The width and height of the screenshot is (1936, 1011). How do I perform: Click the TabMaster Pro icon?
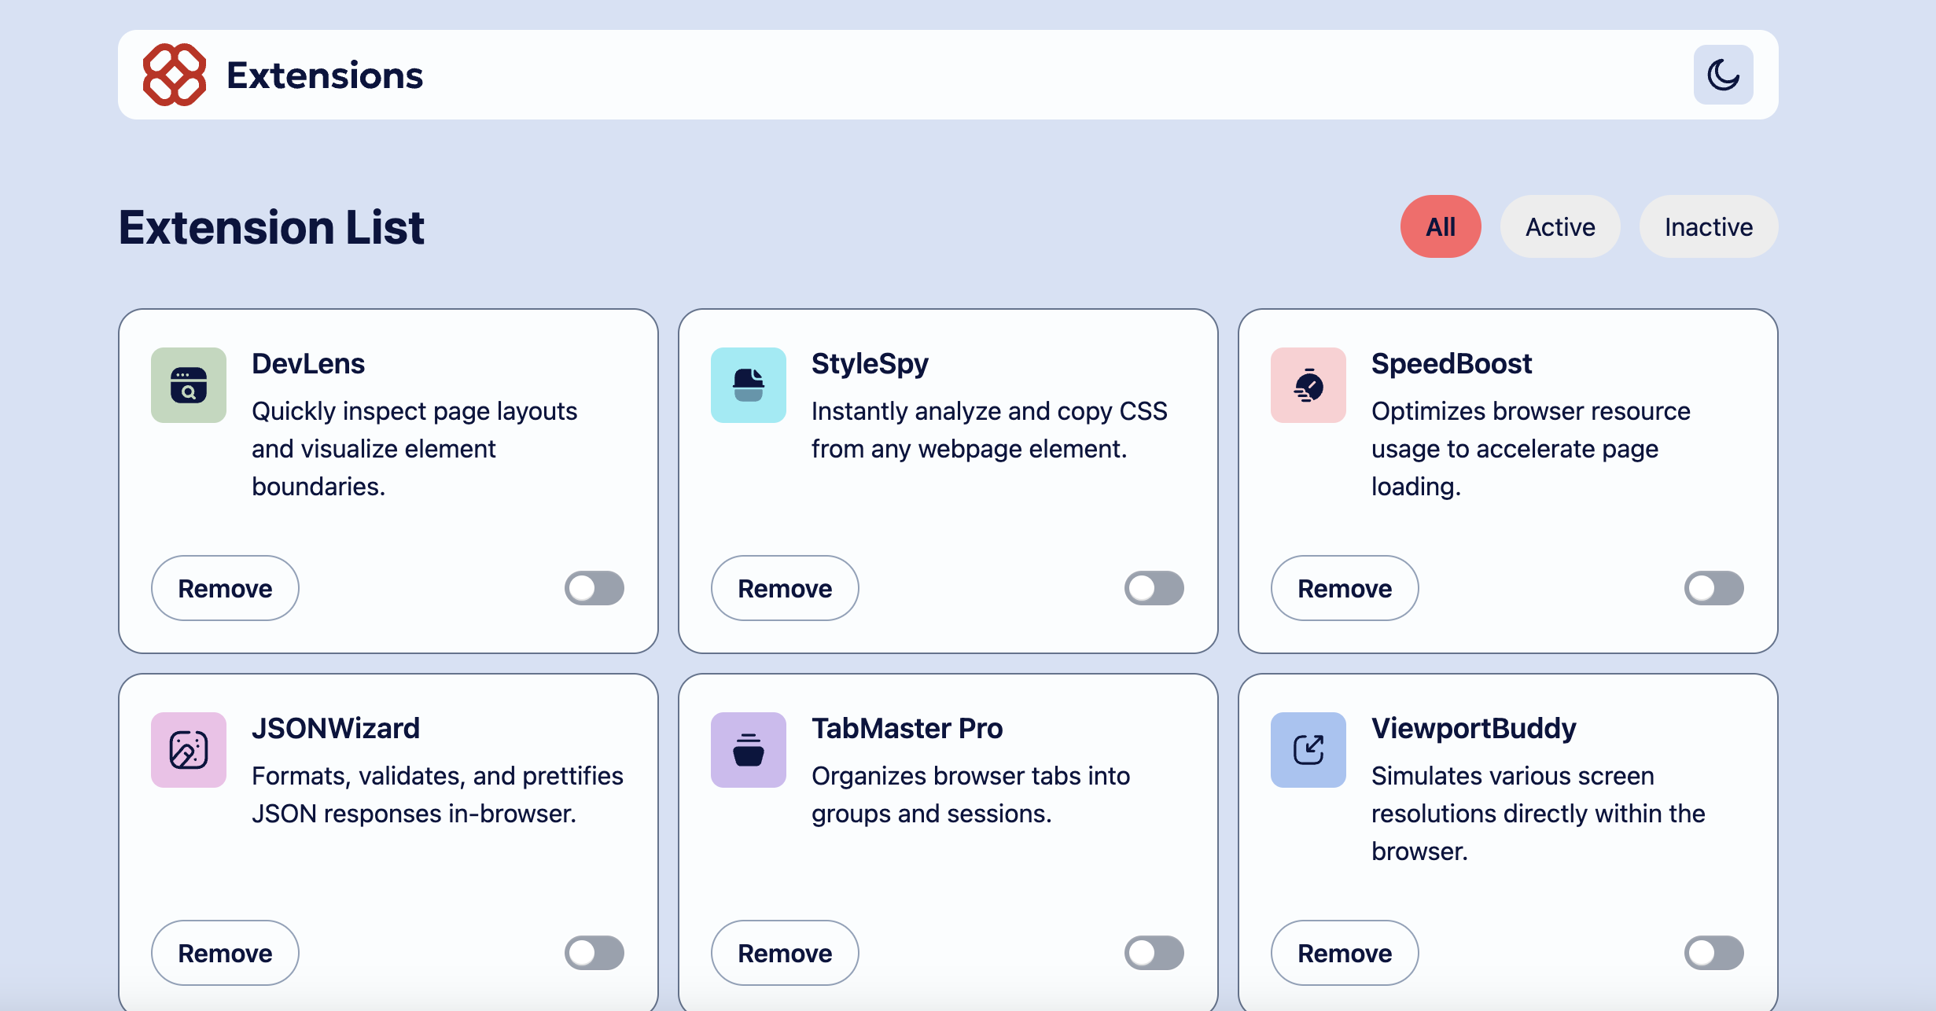click(749, 750)
